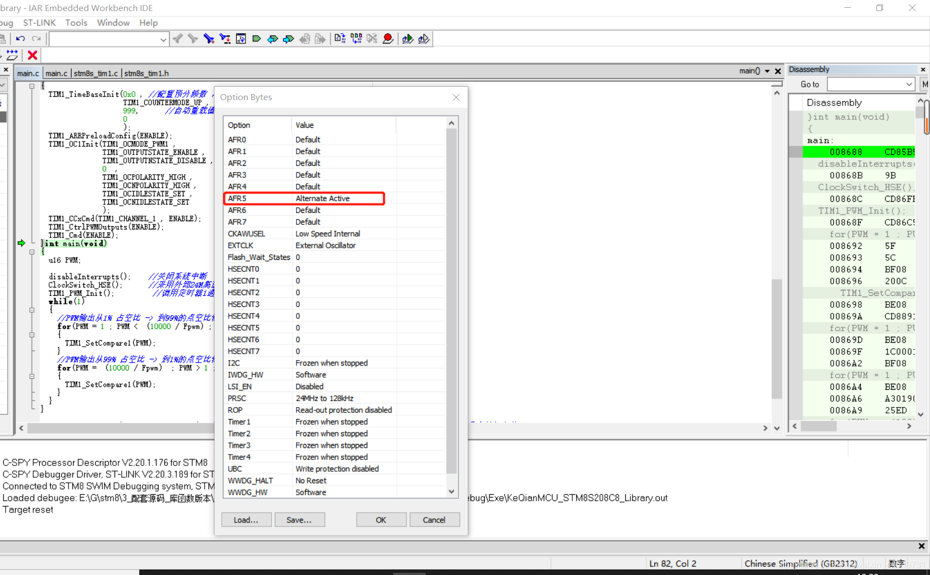Image resolution: width=930 pixels, height=575 pixels.
Task: Open the ST-LINK menu
Action: point(39,23)
